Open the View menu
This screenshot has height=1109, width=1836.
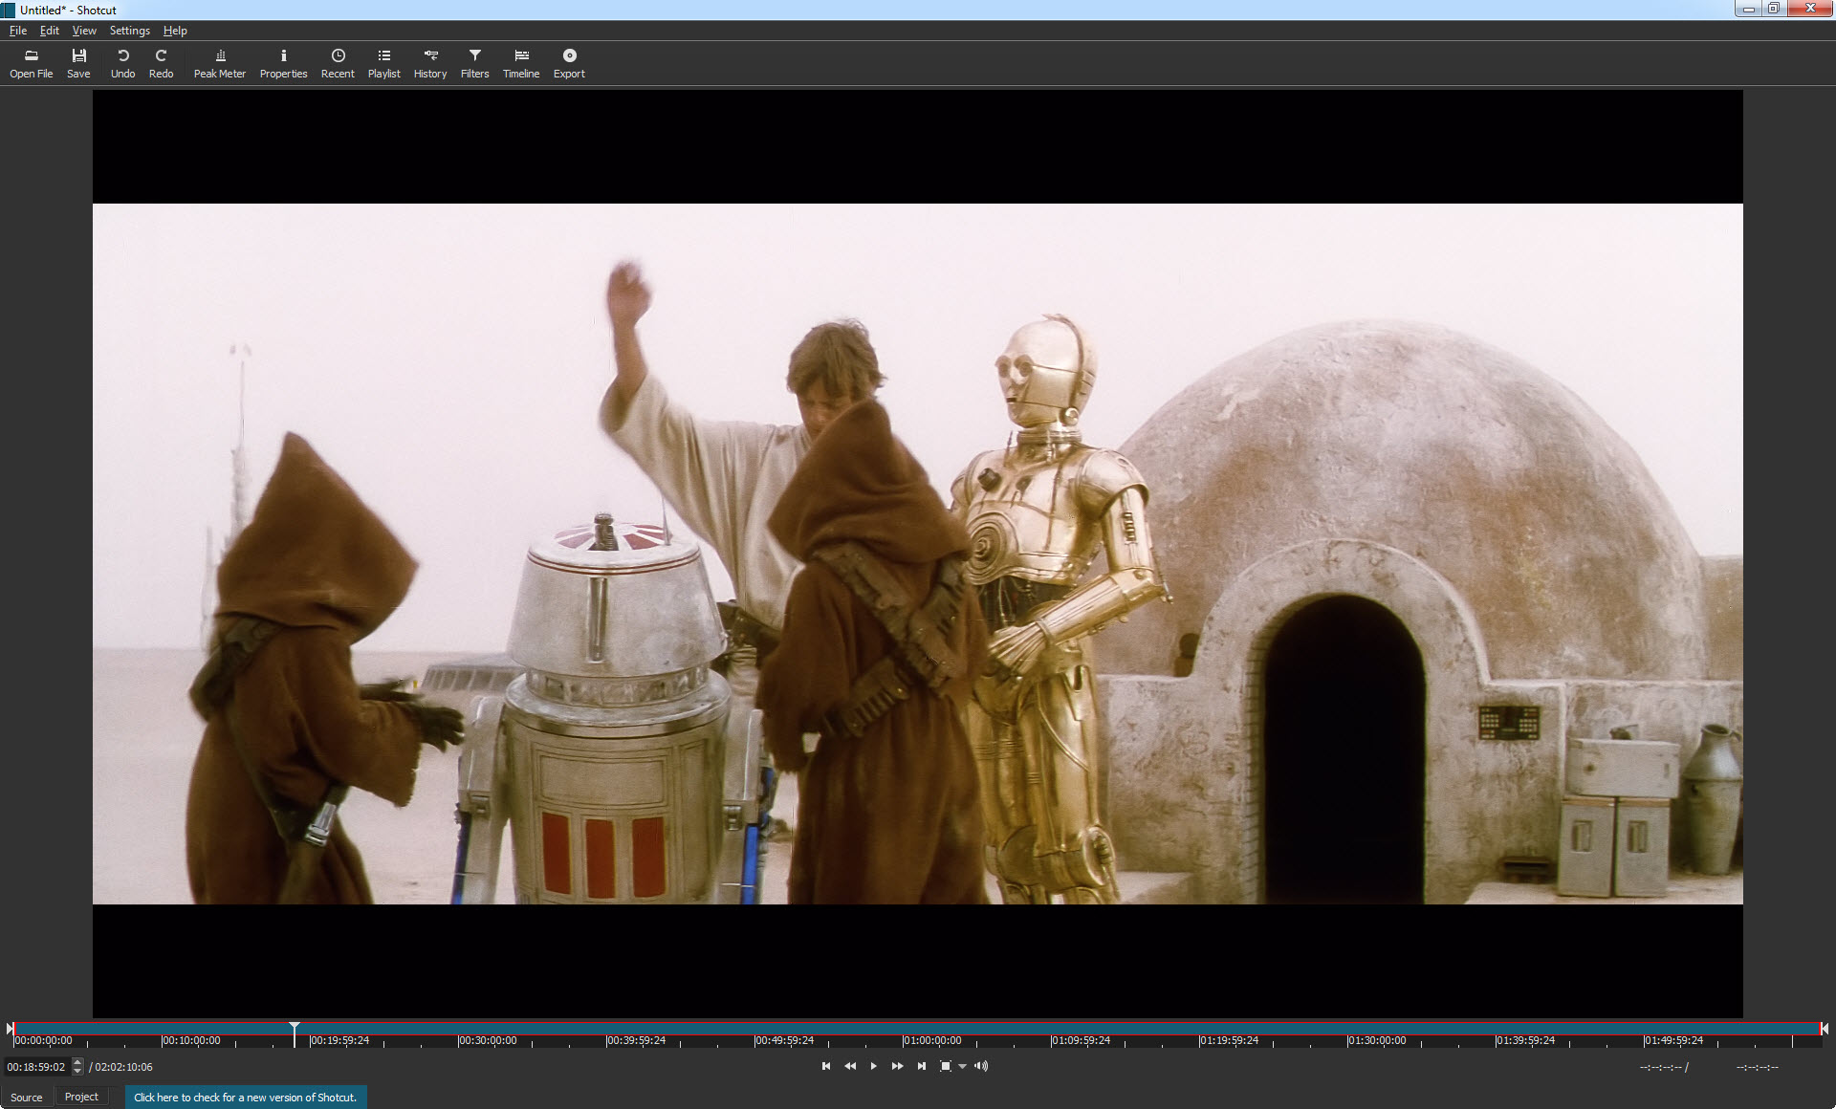point(84,31)
